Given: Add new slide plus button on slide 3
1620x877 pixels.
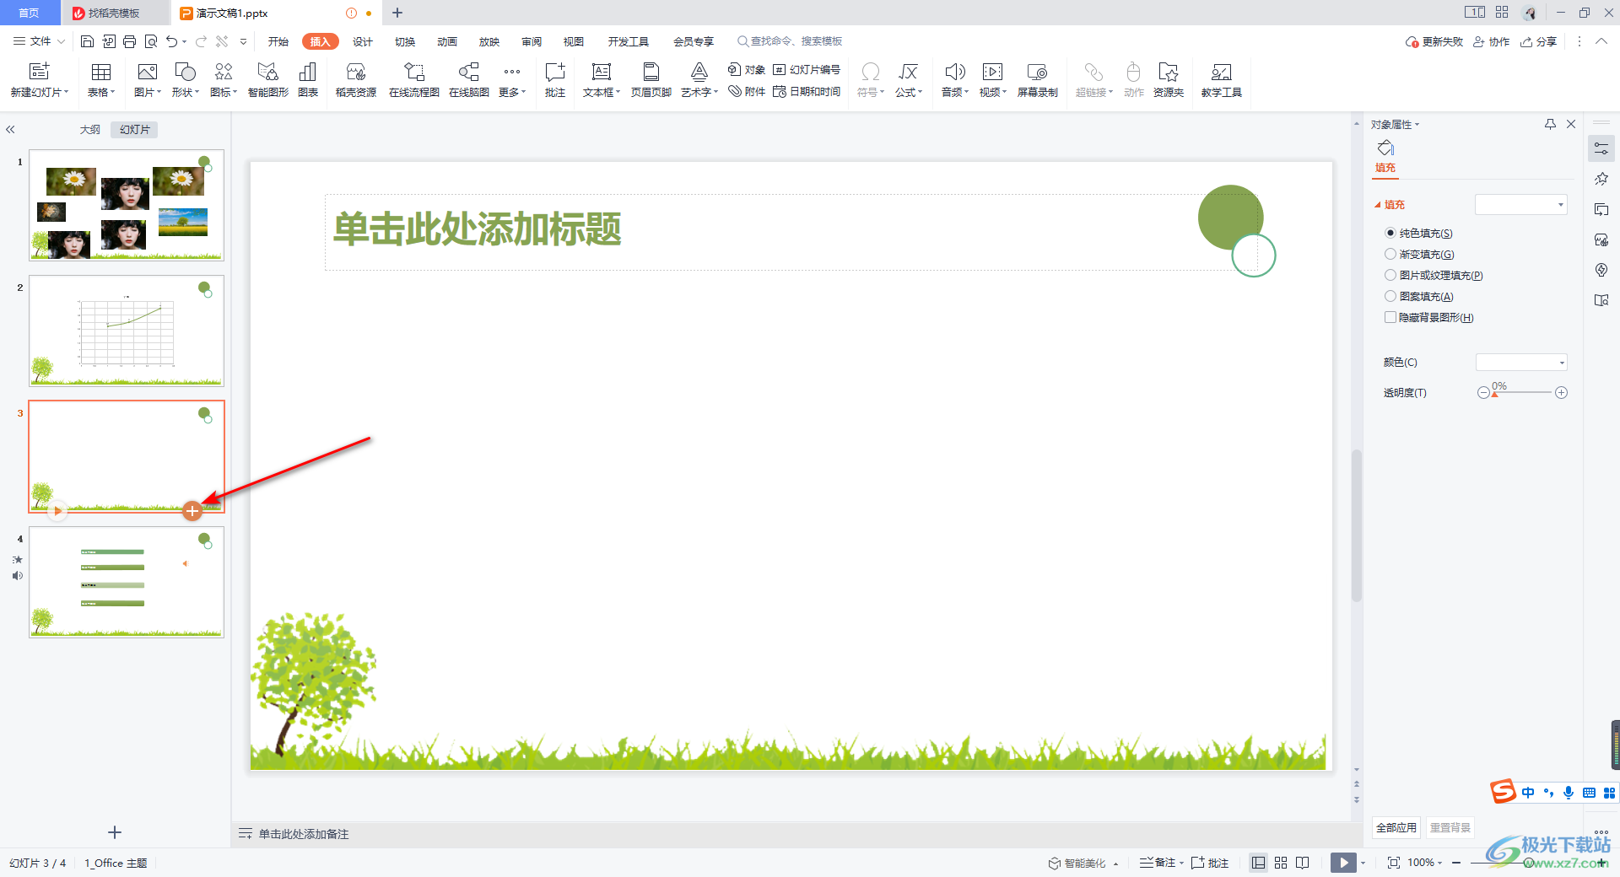Looking at the screenshot, I should click(x=192, y=510).
